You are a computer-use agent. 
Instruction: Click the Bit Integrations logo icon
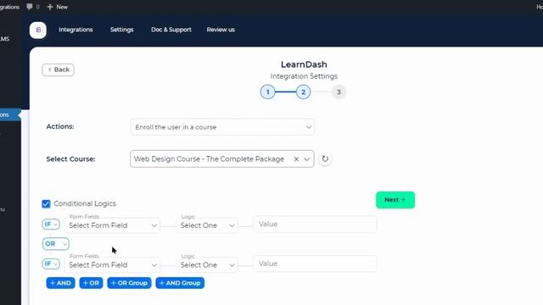click(38, 30)
